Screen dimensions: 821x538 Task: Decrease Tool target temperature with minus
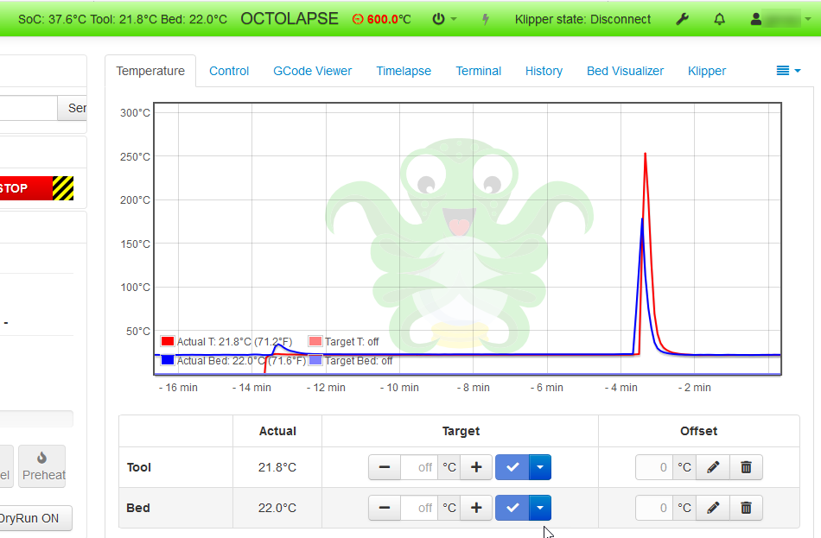coord(385,467)
